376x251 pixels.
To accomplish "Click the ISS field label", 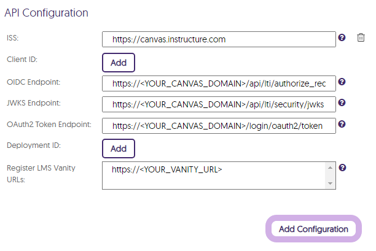I will click(13, 38).
